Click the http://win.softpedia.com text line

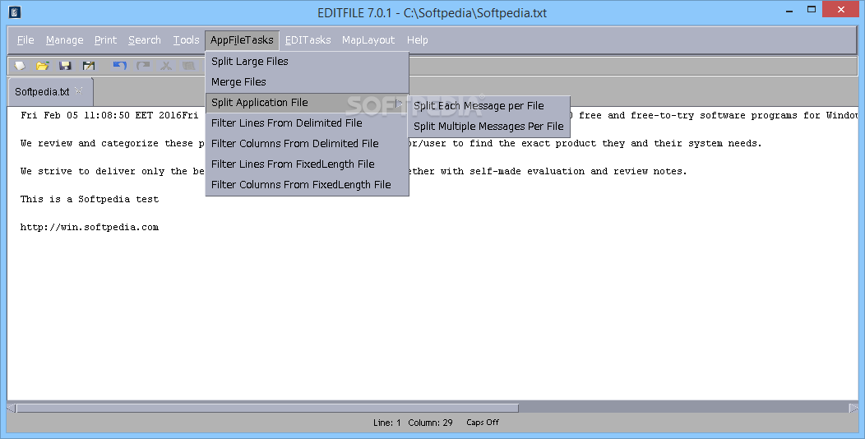[90, 227]
